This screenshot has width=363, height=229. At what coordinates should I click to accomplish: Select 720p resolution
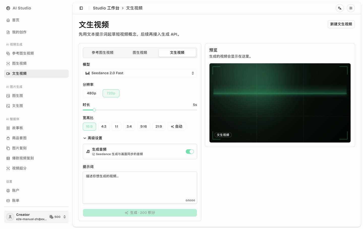pos(111,93)
